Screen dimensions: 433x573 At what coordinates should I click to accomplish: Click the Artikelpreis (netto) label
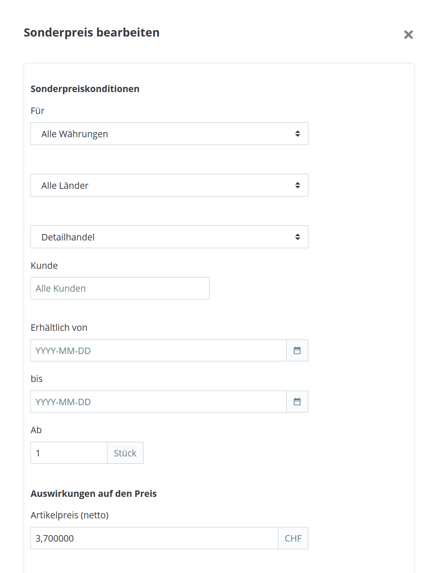[70, 515]
